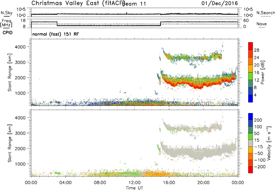Click the Nave legend label
This screenshot has width=275, height=190.
click(262, 24)
